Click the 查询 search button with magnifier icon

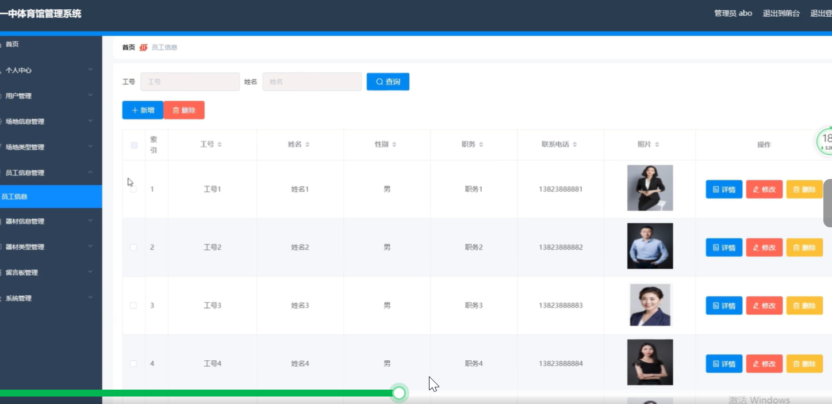click(388, 81)
